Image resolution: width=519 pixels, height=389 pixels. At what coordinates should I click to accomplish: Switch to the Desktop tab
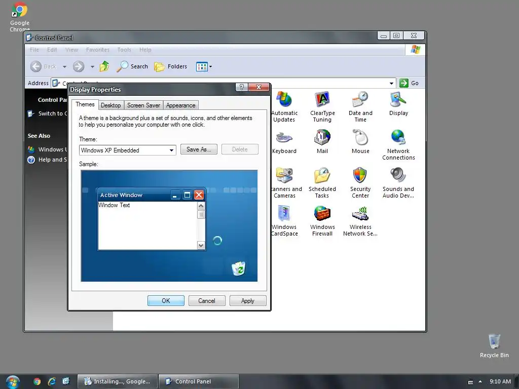pyautogui.click(x=111, y=105)
